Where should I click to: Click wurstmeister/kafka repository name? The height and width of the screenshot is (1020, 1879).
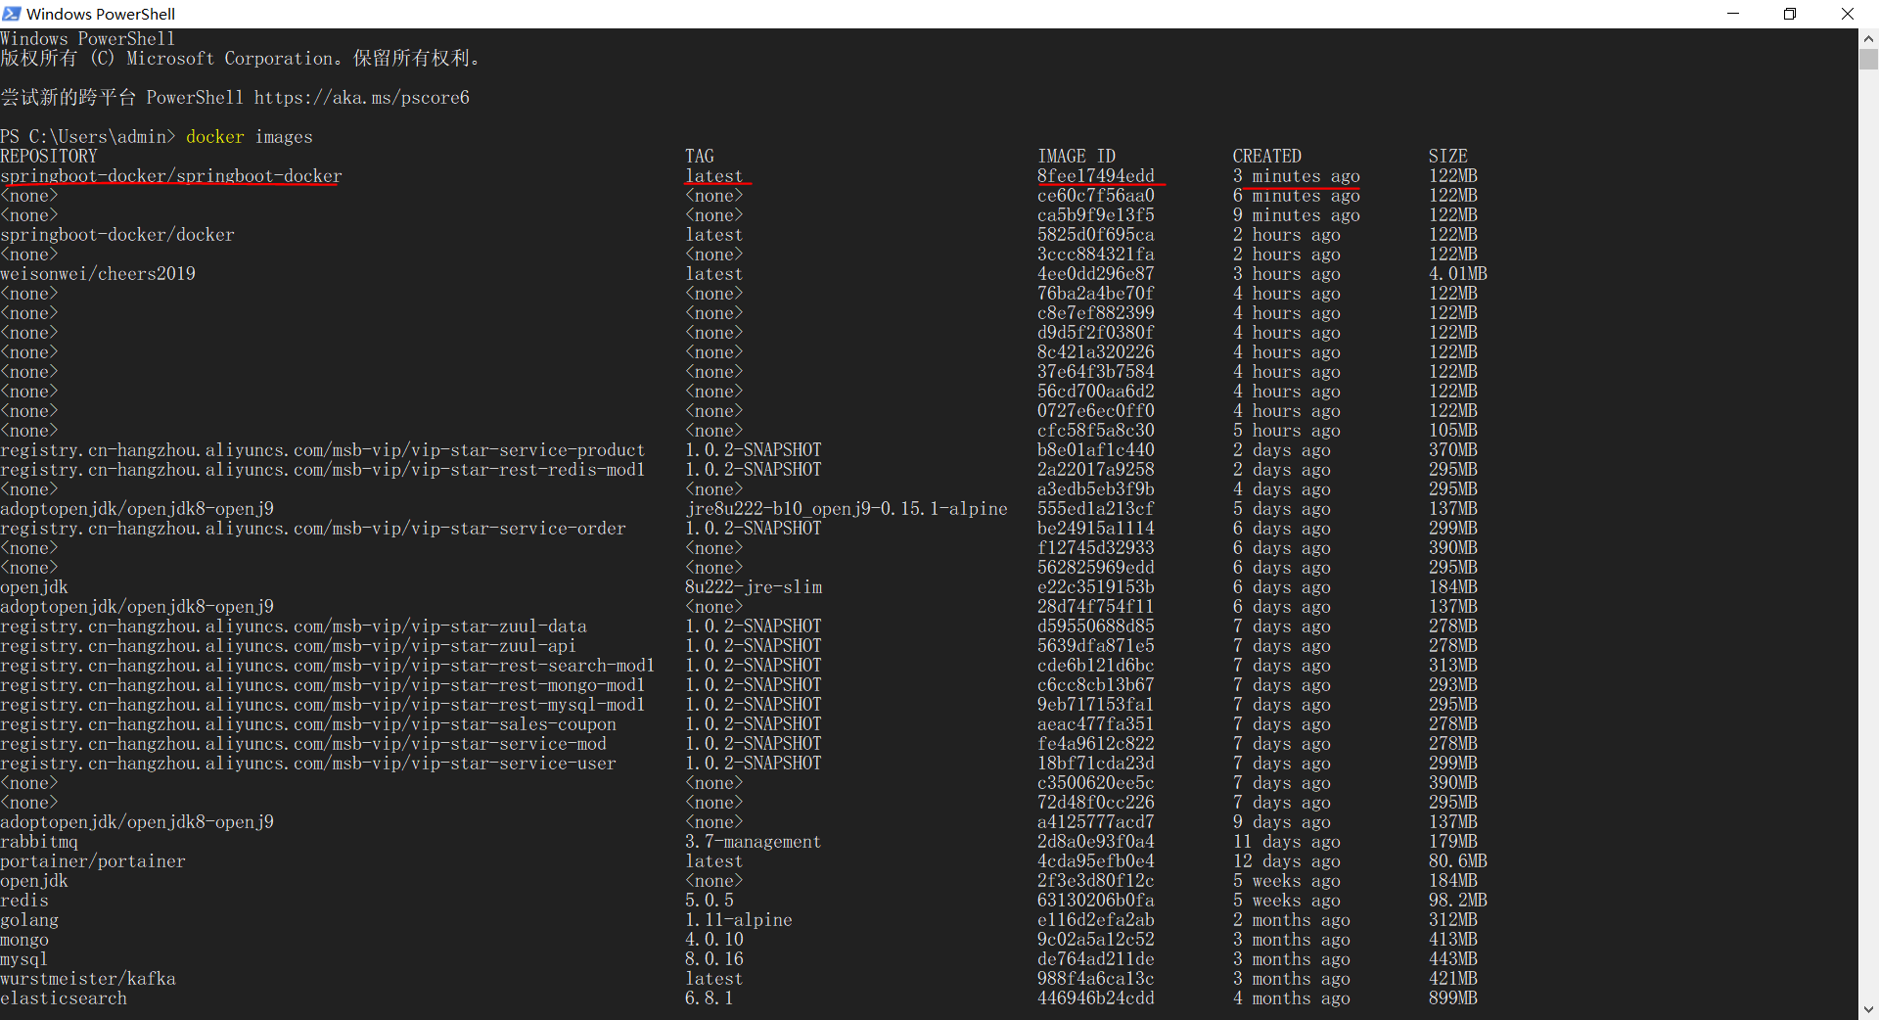point(88,979)
